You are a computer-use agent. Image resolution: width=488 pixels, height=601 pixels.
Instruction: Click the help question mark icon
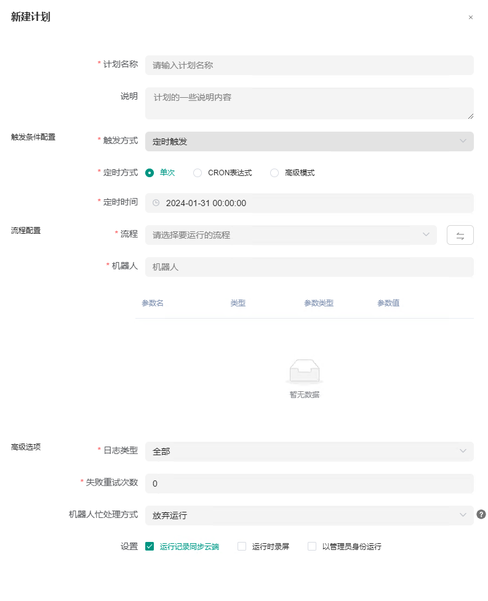481,514
